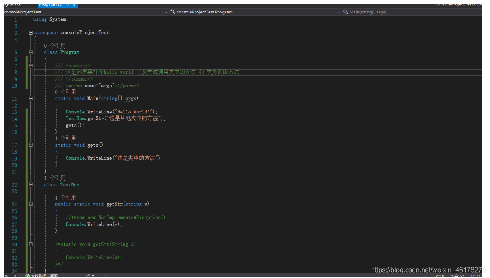Click line number 1 in the margin
This screenshot has height=278, width=490.
click(x=16, y=19)
